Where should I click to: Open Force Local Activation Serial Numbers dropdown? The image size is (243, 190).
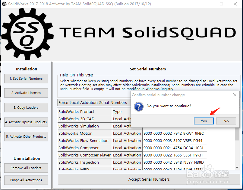click(94, 103)
